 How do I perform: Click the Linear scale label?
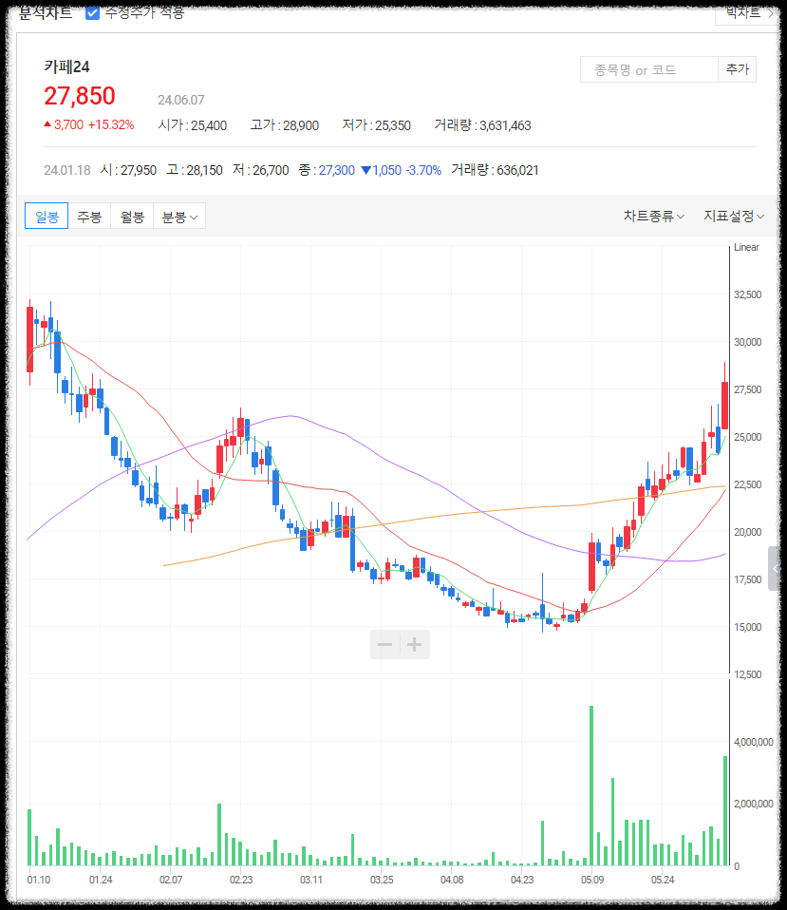coord(746,247)
